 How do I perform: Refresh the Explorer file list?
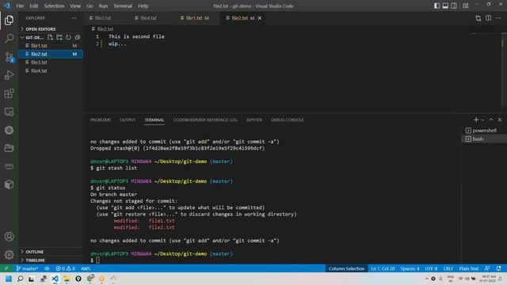68,37
